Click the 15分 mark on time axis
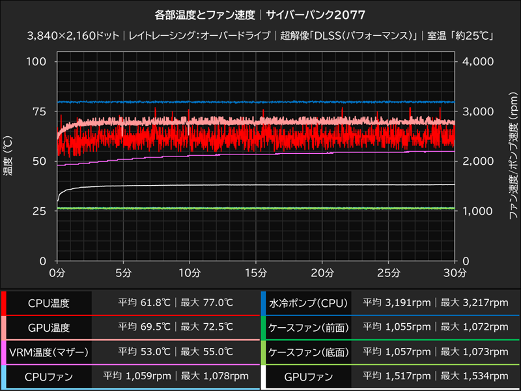Screen dimensions: 521x391 (x=255, y=274)
